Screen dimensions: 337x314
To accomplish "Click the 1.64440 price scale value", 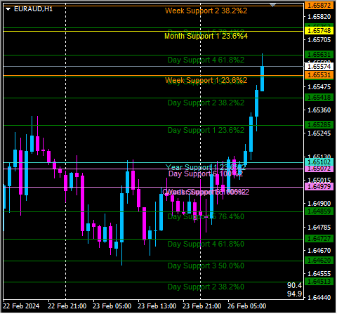I will pyautogui.click(x=319, y=298).
